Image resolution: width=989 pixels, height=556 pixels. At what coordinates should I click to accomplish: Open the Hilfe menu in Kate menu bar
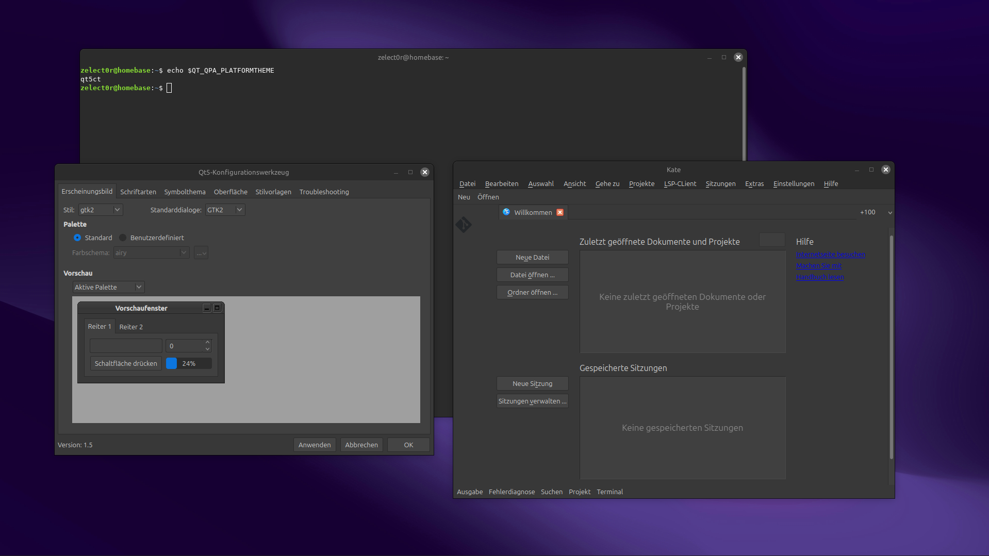831,183
